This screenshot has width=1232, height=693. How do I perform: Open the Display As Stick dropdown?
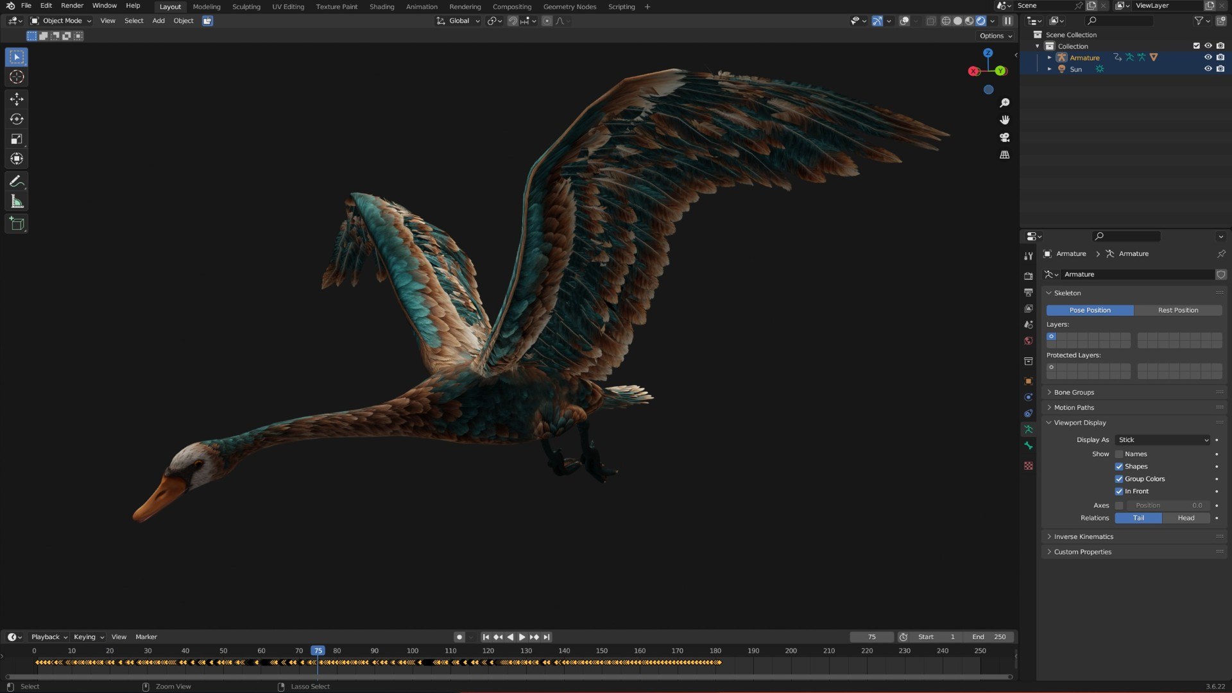click(x=1163, y=440)
